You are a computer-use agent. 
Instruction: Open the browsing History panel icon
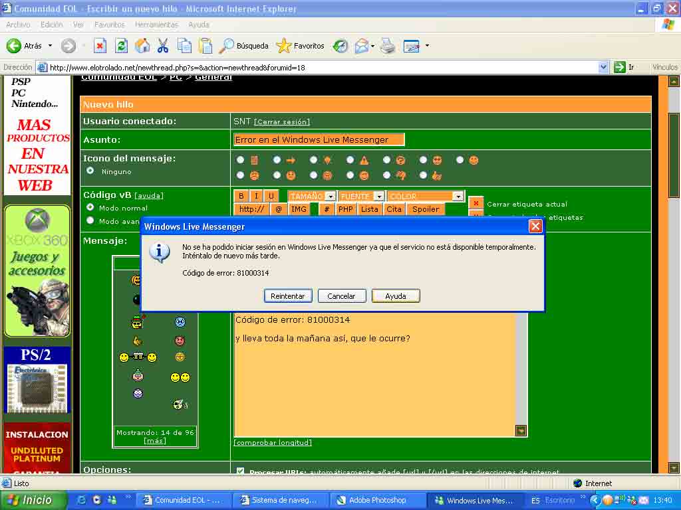[x=340, y=46]
